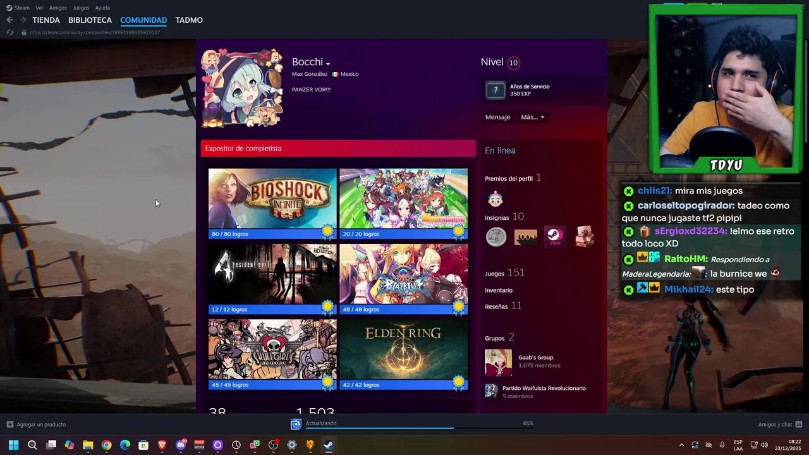
Task: Click the Steam icon in the taskbar
Action: point(329,445)
